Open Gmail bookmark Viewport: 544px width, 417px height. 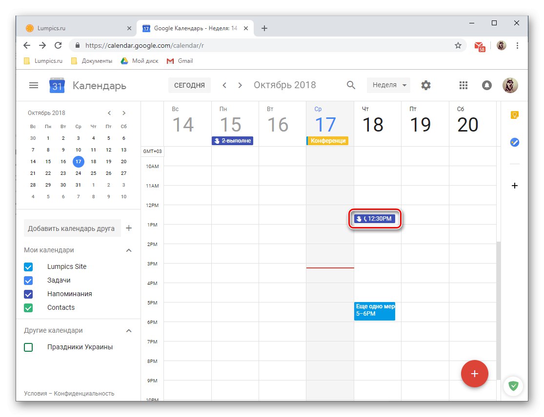point(180,61)
